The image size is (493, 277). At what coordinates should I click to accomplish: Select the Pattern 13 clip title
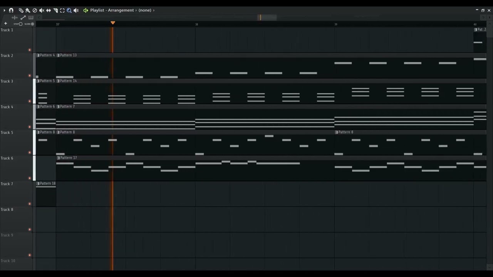coord(68,55)
